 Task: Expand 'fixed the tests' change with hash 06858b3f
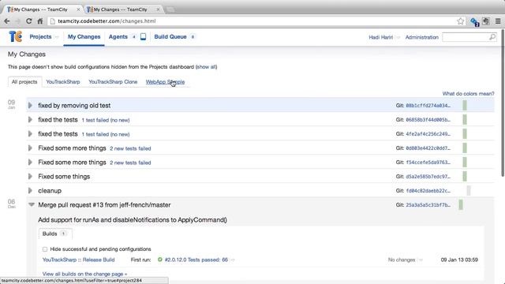30,119
